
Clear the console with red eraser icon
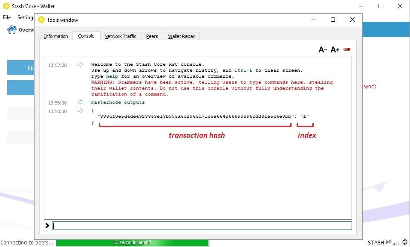[347, 49]
